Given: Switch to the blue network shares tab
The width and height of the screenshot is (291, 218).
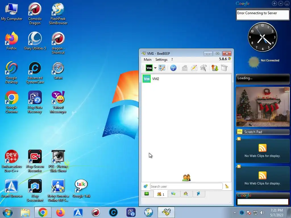Looking at the screenshot, I should (198, 194).
